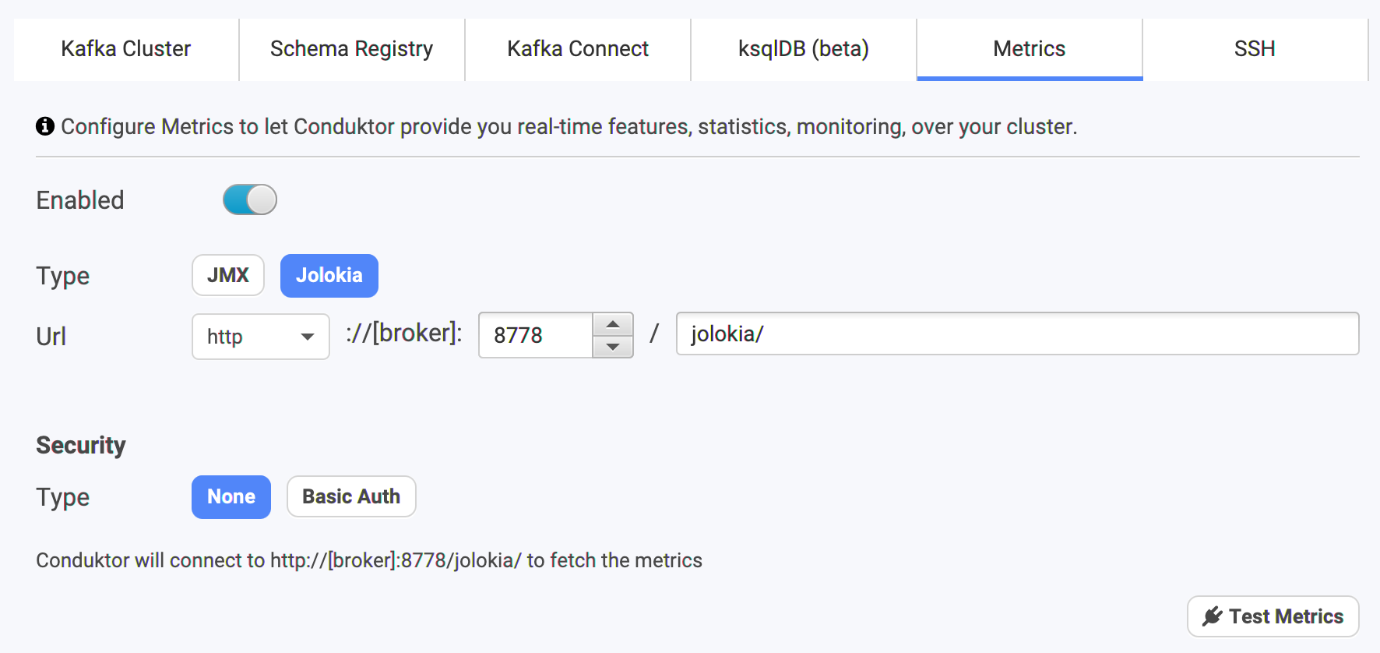Focus the port number field 8778
This screenshot has width=1380, height=653.
pos(536,335)
